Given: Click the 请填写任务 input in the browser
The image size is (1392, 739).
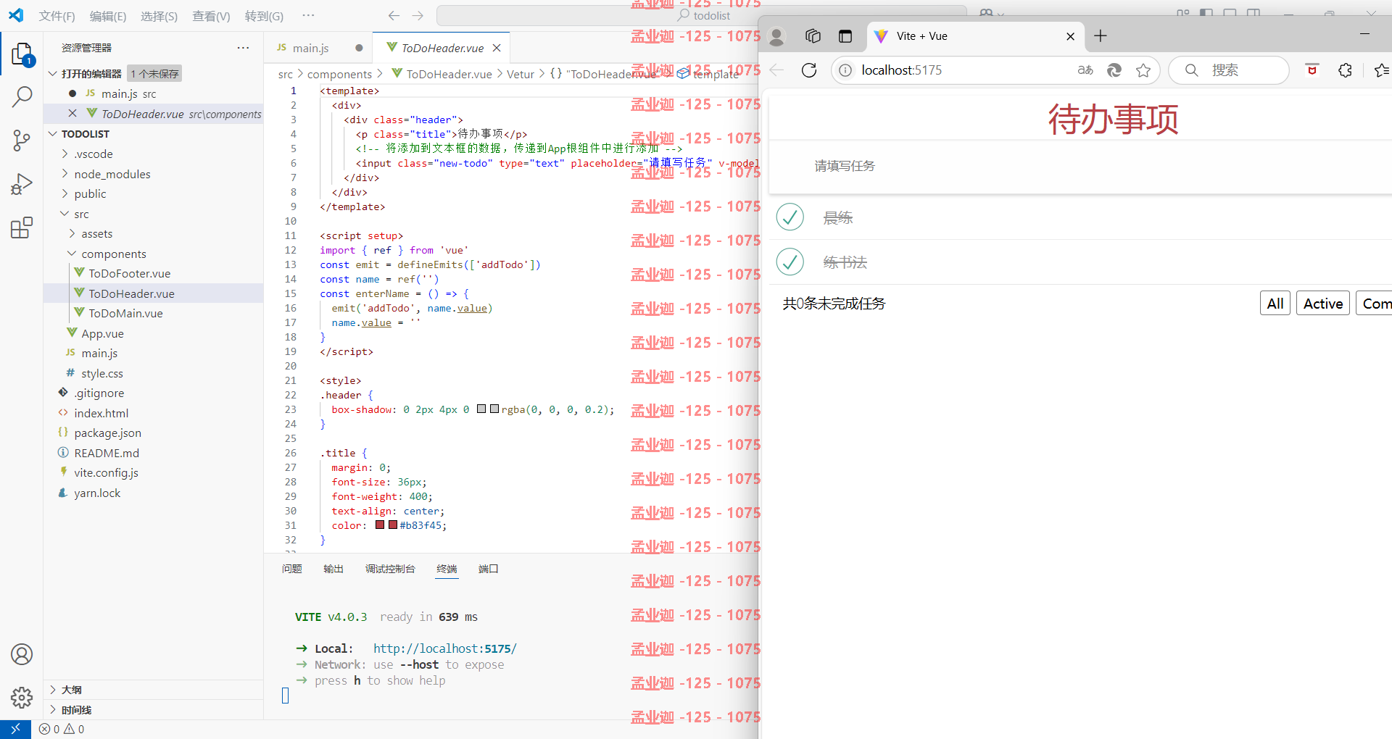Looking at the screenshot, I should click(1080, 166).
